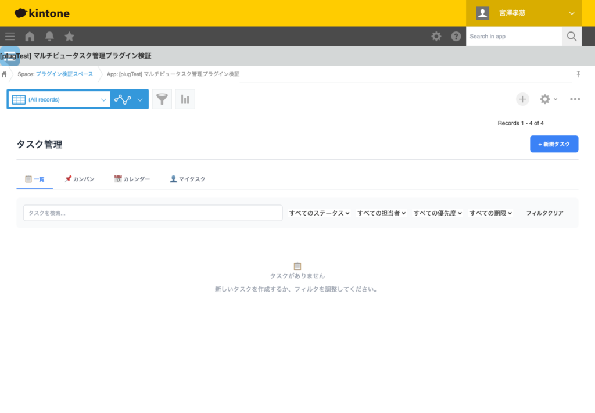This screenshot has height=413, width=595.
Task: Click the 新規タスク button
Action: [554, 143]
